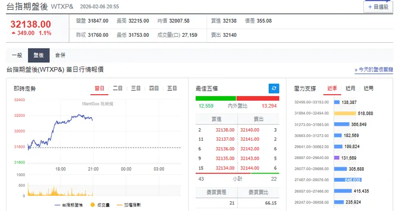Select 近季 in 壓力支撐 panel

tap(332, 88)
